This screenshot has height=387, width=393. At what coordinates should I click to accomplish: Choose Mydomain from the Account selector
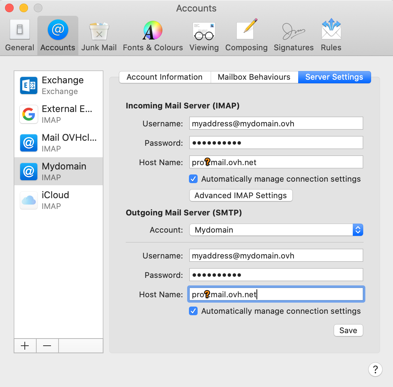point(276,230)
